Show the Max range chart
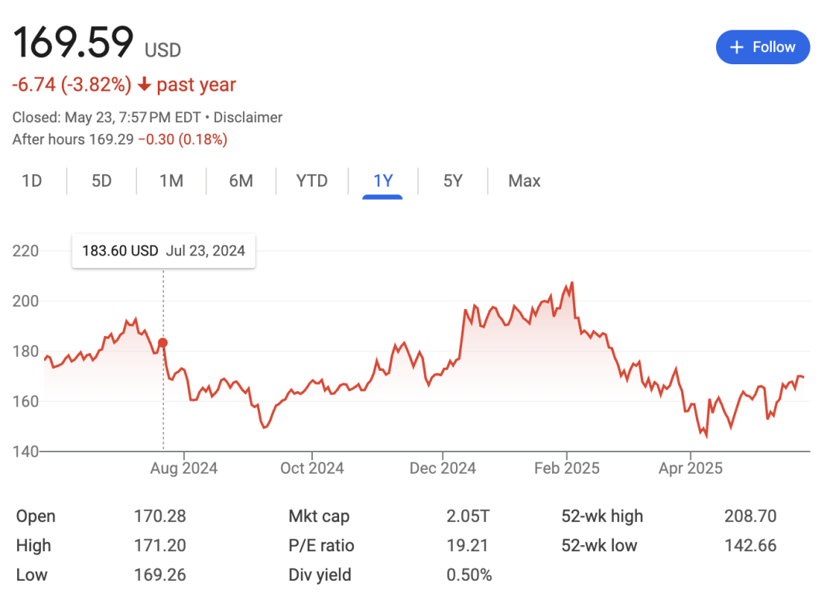 coord(524,181)
